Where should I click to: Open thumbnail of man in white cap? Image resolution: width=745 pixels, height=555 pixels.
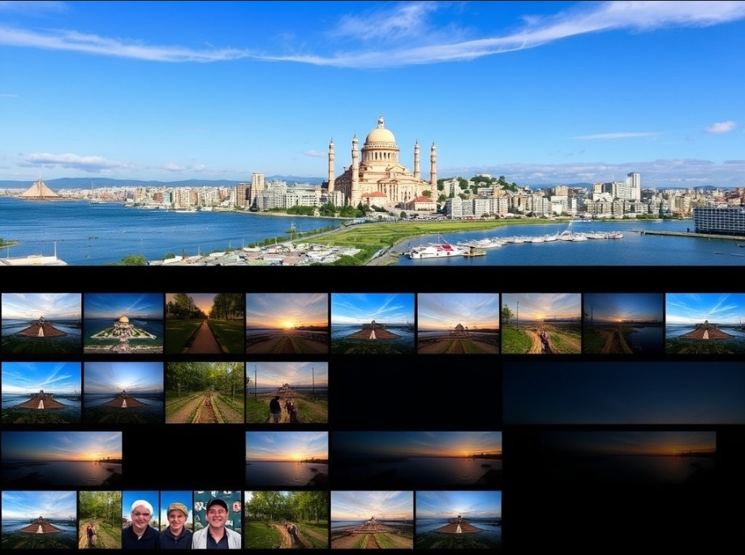(x=140, y=519)
